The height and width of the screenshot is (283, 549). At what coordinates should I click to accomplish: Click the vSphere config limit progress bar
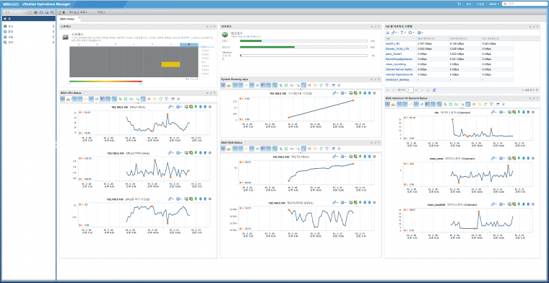pos(303,56)
